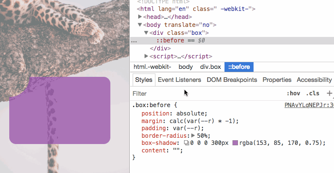Select the closing </div> tag row
334x173 pixels.
pos(160,48)
